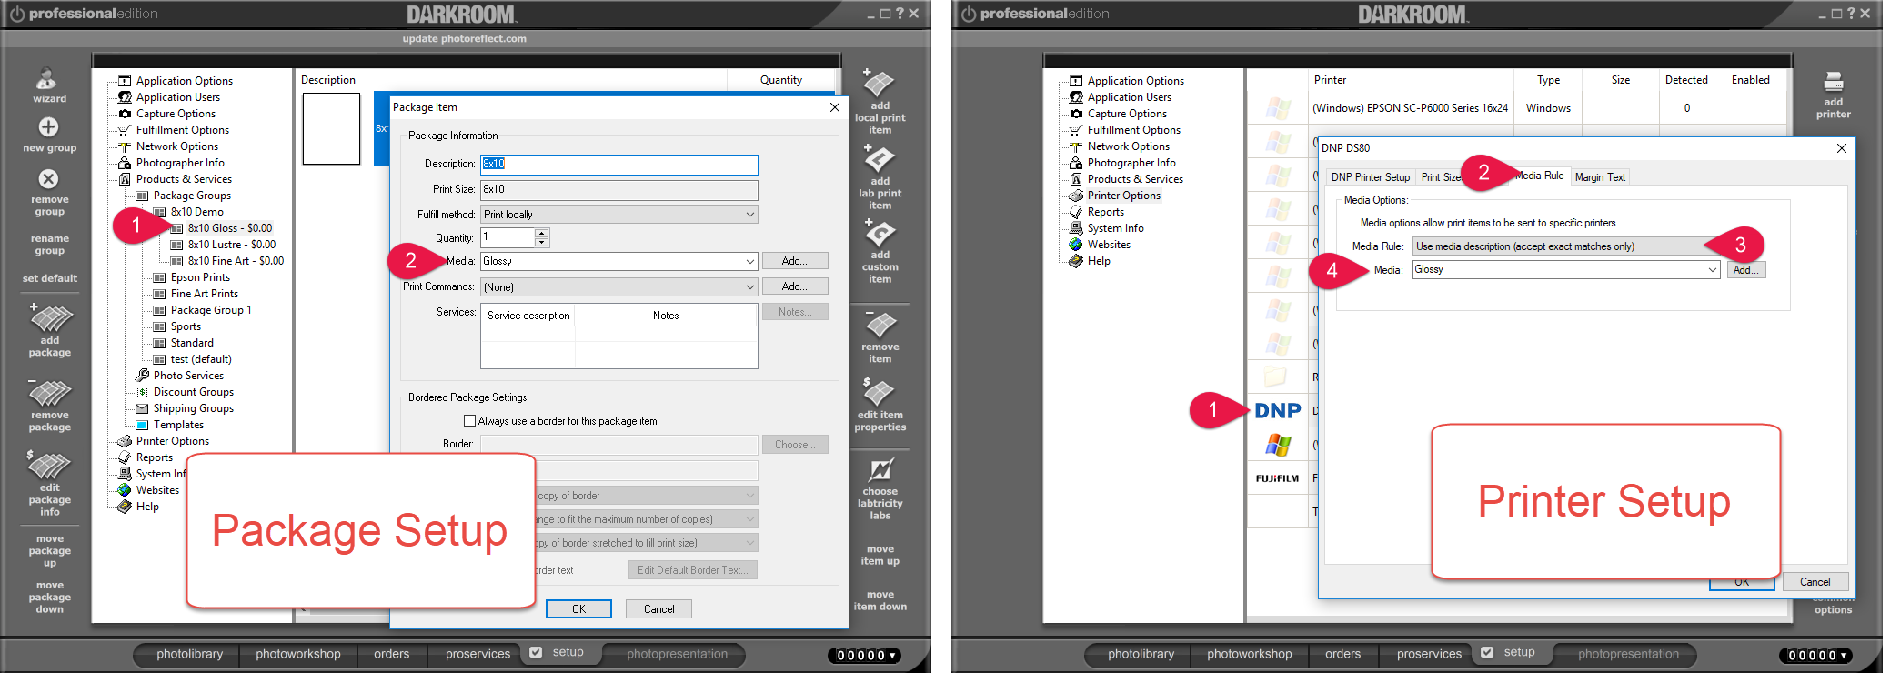
Task: Select Templates tree item
Action: (x=178, y=425)
